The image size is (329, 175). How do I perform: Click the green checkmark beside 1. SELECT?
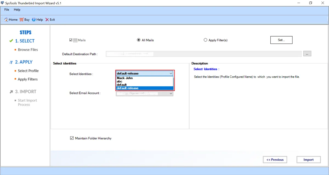click(x=11, y=41)
